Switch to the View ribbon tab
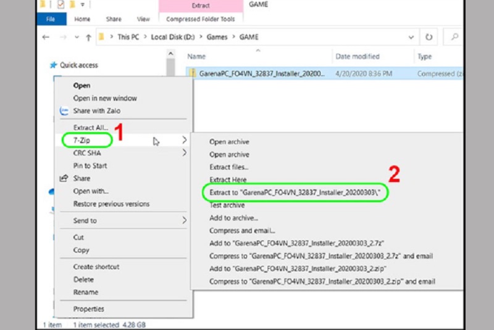This screenshot has width=494, height=330. [x=143, y=19]
